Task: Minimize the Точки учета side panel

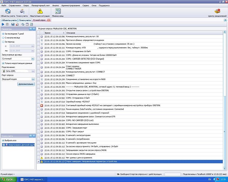Action: (31, 136)
